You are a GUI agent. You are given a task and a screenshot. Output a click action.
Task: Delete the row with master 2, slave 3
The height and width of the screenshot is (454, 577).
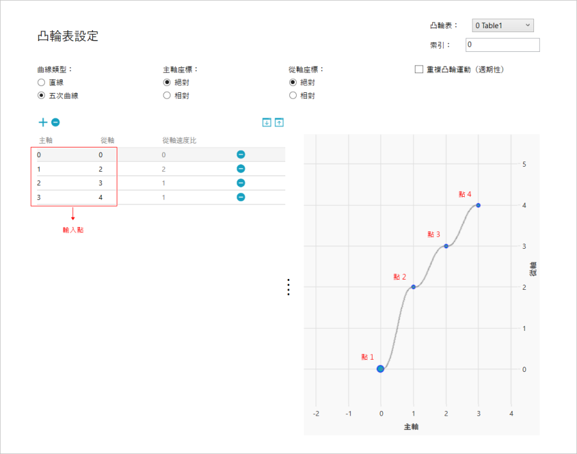[x=240, y=183]
